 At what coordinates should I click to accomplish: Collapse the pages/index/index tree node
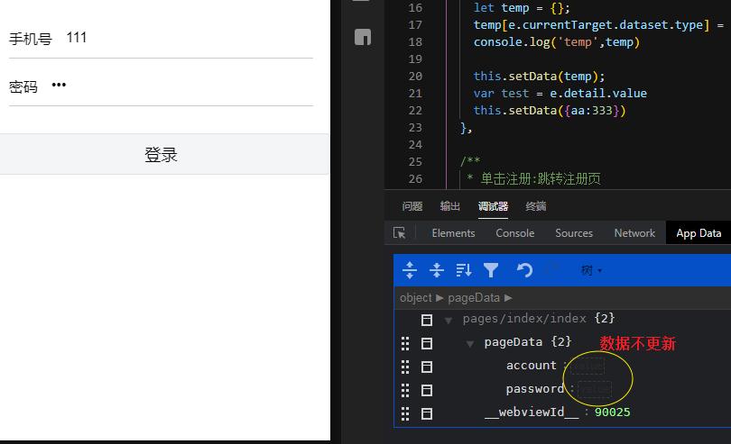449,320
